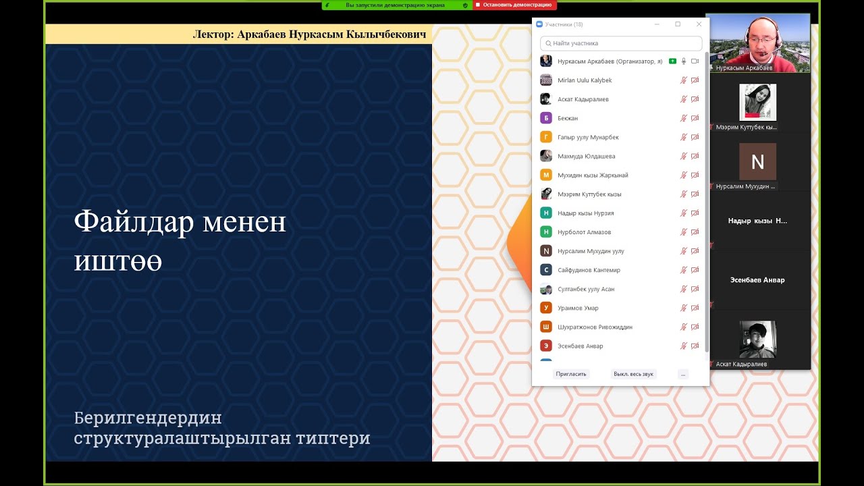This screenshot has width=864, height=486.
Task: Click the Найти участника search field
Action: [621, 43]
